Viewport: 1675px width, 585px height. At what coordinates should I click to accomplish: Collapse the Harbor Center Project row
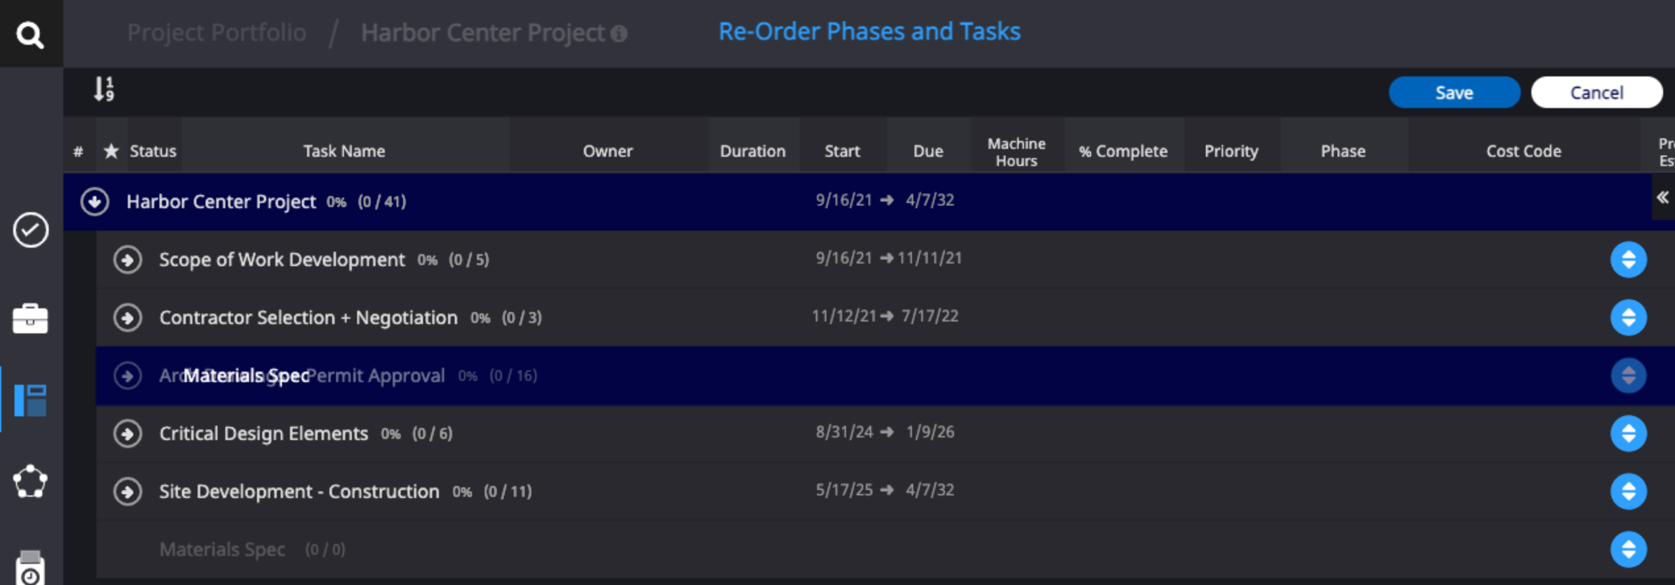pyautogui.click(x=95, y=202)
